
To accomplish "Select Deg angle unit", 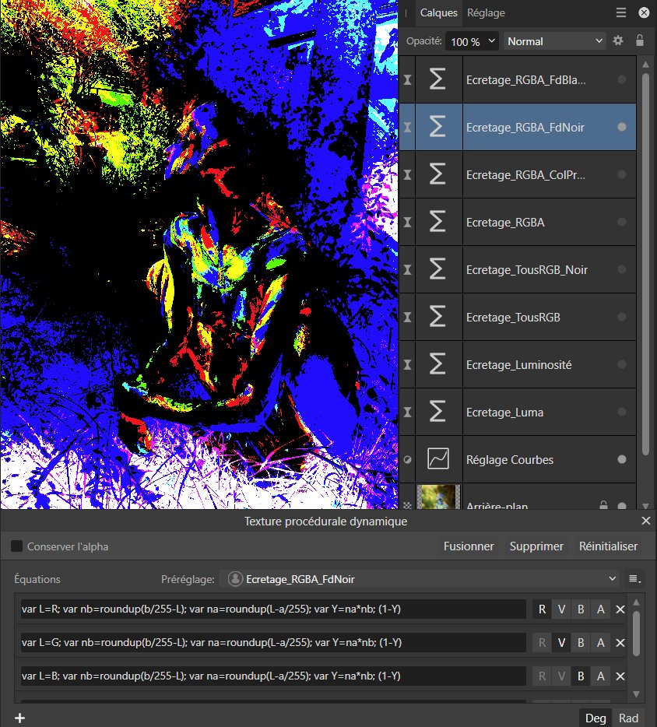I will (596, 718).
